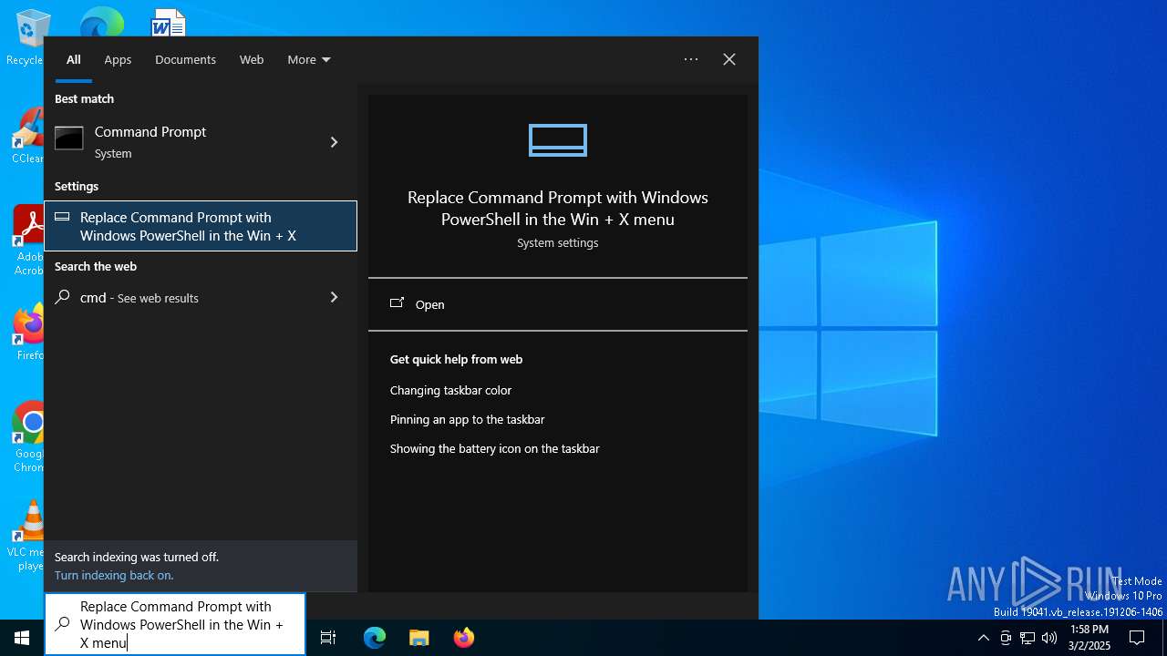The image size is (1167, 656).
Task: Open search options three-dots menu
Action: coord(691,59)
